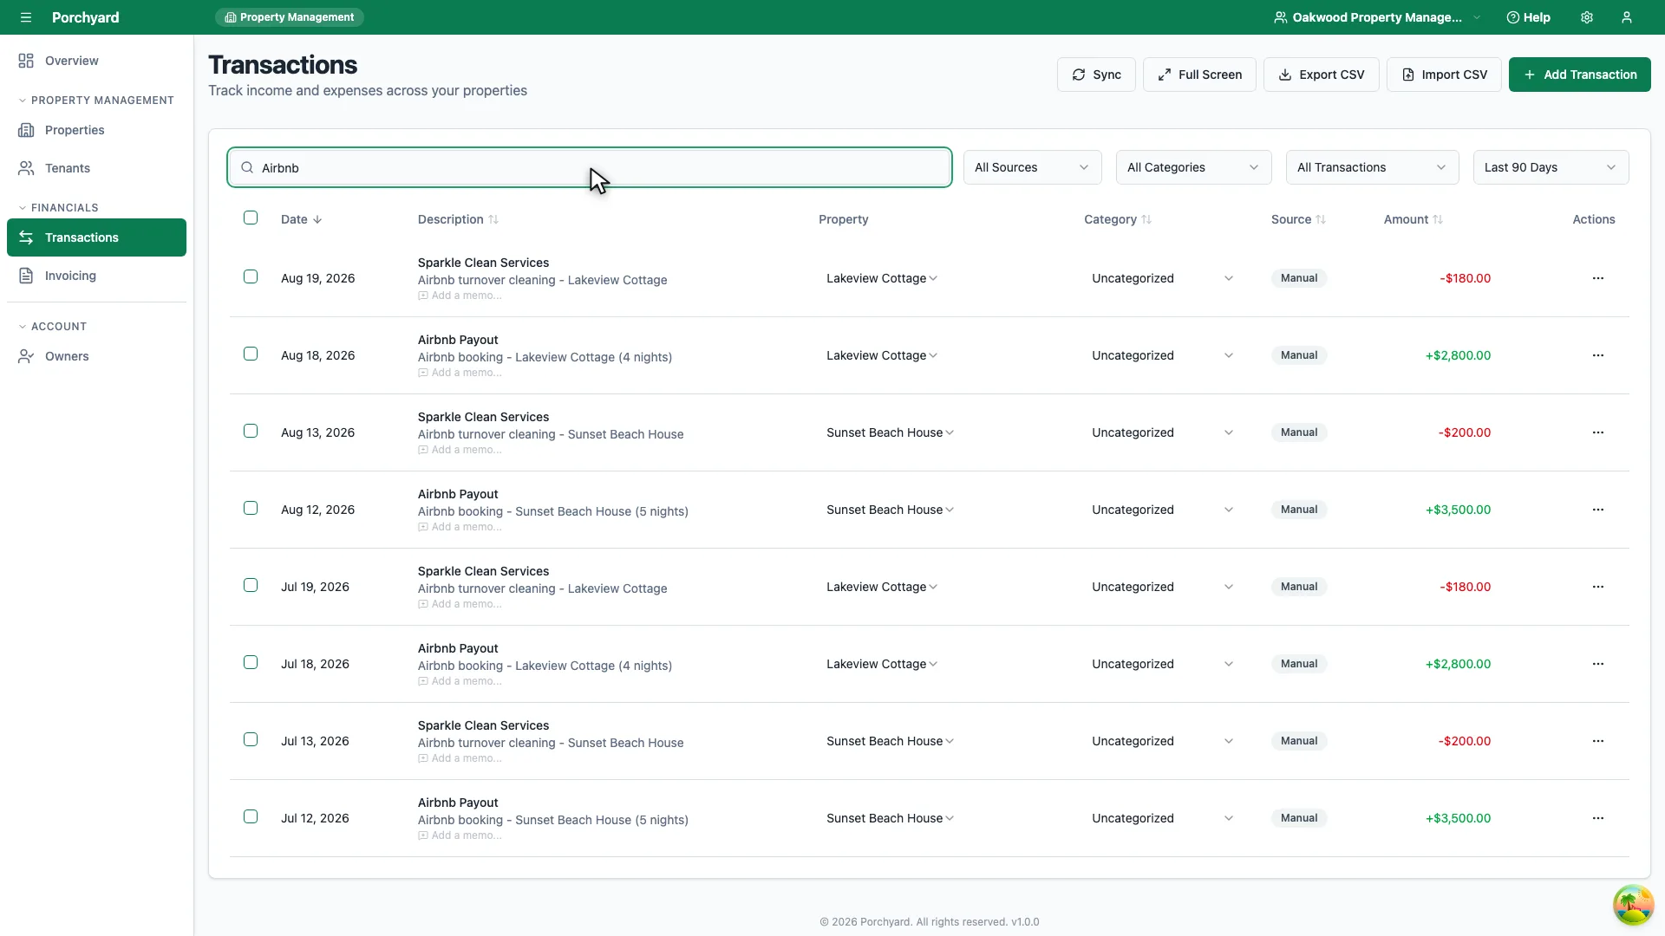Sort by Source column arrows
This screenshot has width=1665, height=936.
[x=1321, y=219]
